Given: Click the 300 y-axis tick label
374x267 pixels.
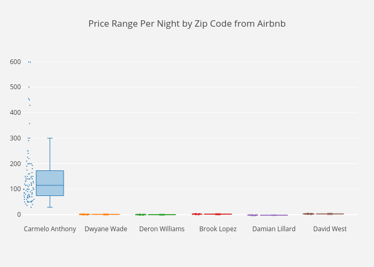Looking at the screenshot, I should tap(15, 138).
